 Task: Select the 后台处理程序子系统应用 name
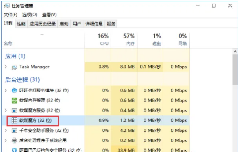[43, 140]
